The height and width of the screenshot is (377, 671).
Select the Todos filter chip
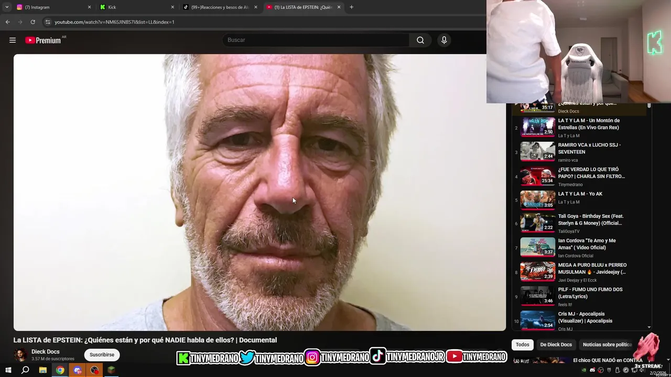523,345
